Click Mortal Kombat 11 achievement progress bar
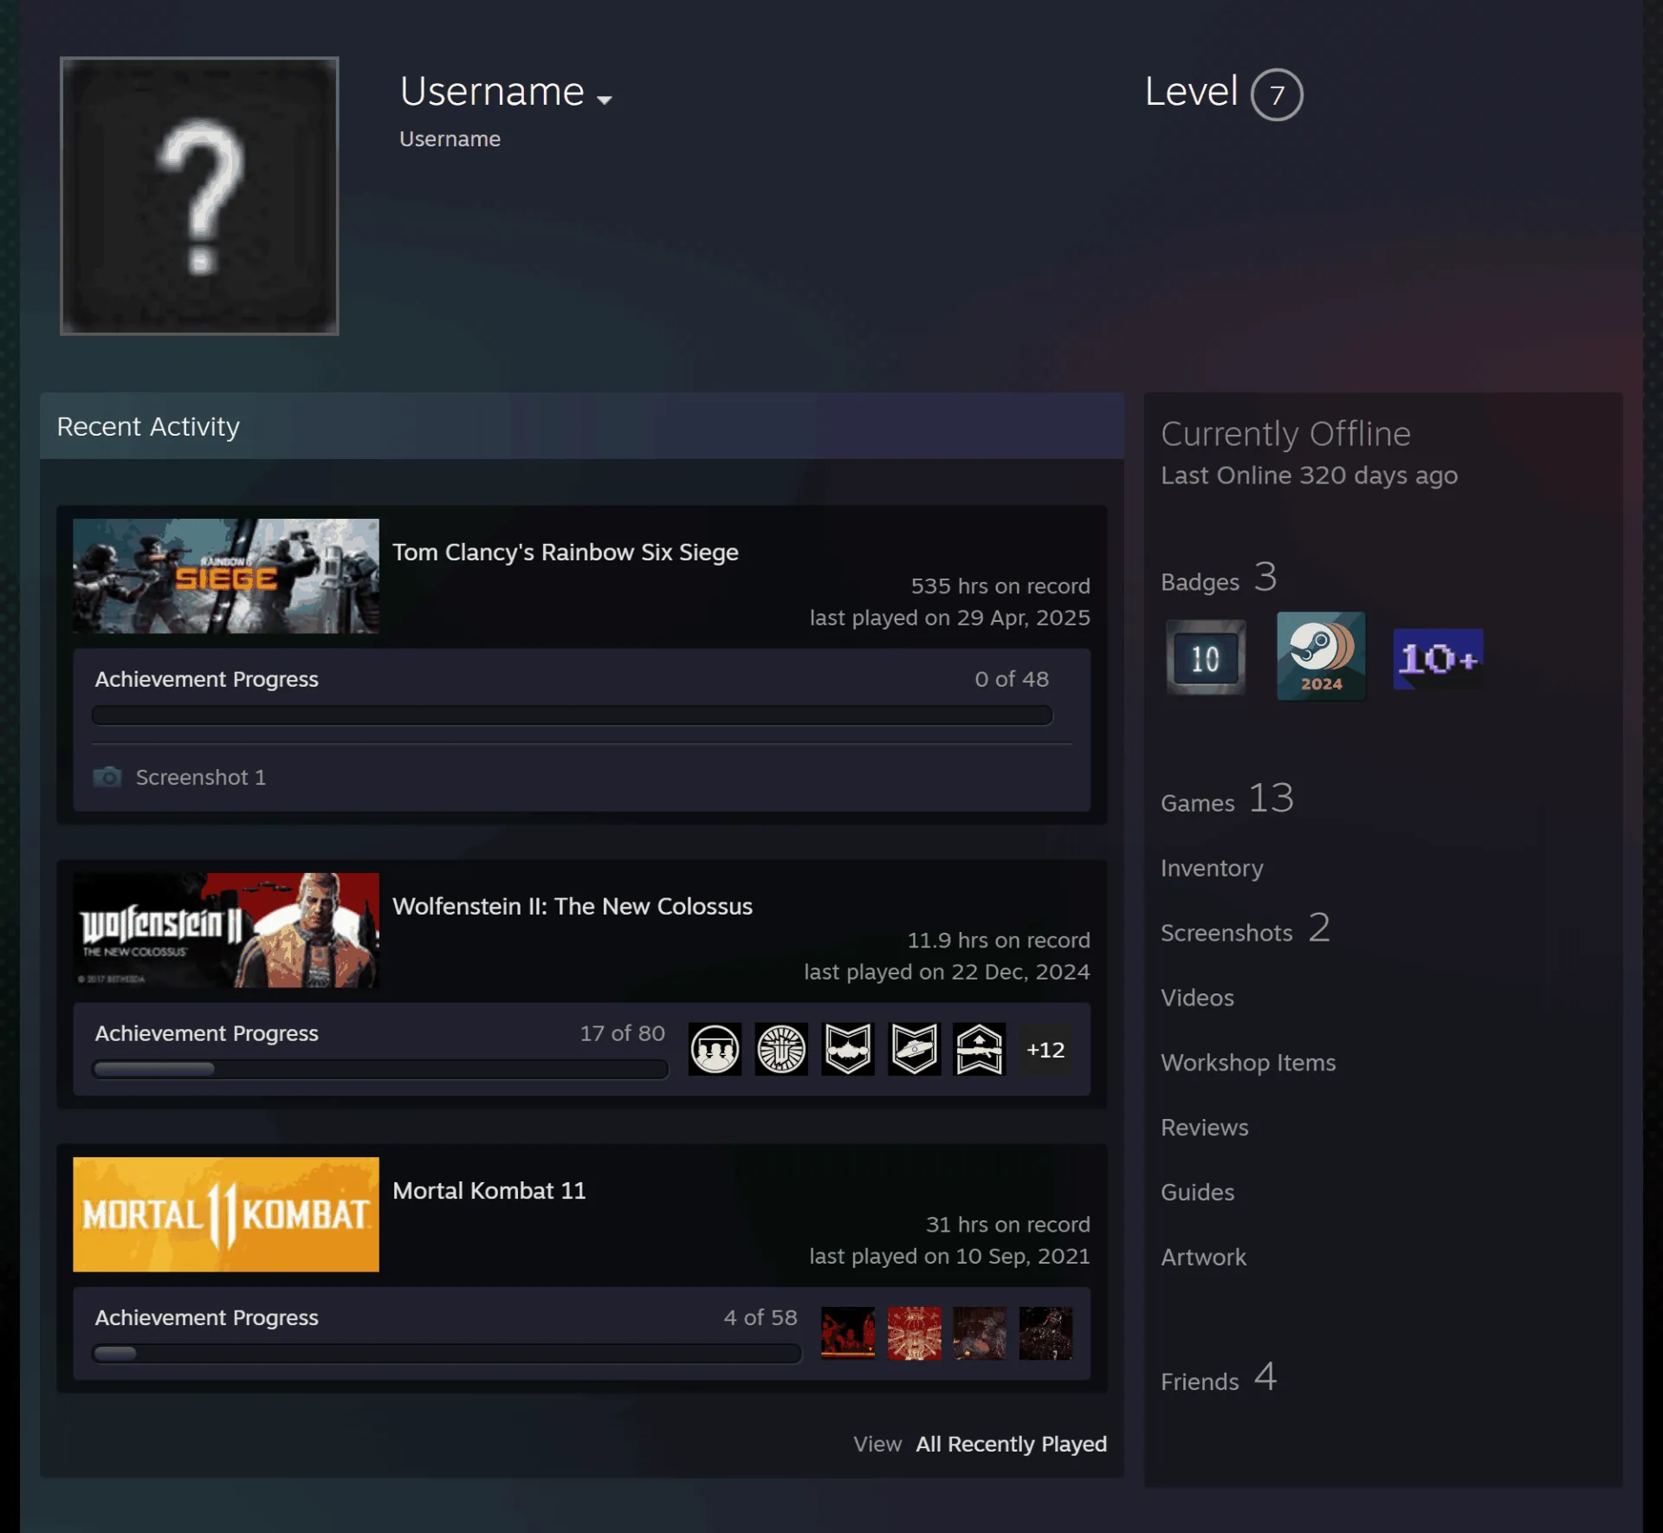The height and width of the screenshot is (1533, 1663). [446, 1353]
